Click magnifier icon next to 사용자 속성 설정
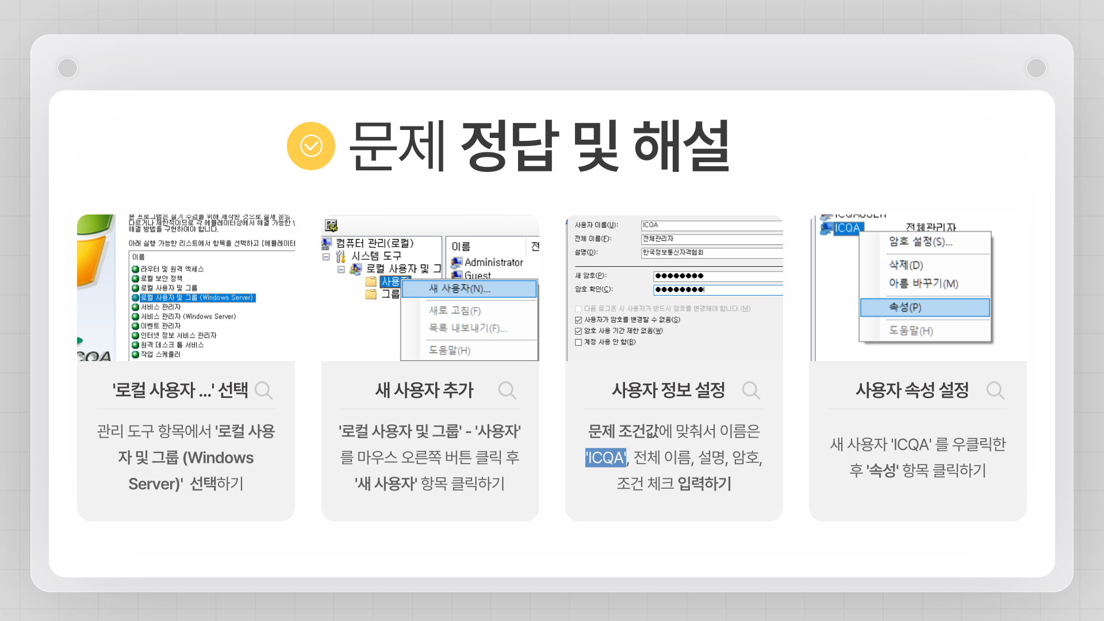Viewport: 1104px width, 621px height. click(995, 390)
